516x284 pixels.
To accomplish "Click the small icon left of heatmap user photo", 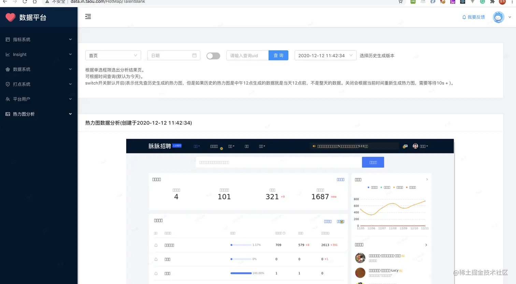I will click(405, 146).
